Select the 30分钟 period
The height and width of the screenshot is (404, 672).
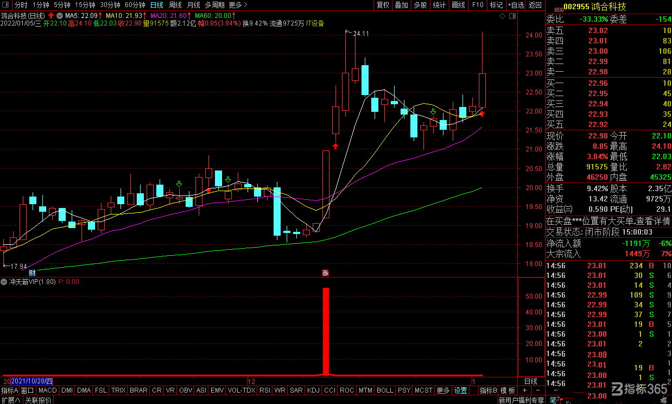[x=110, y=5]
